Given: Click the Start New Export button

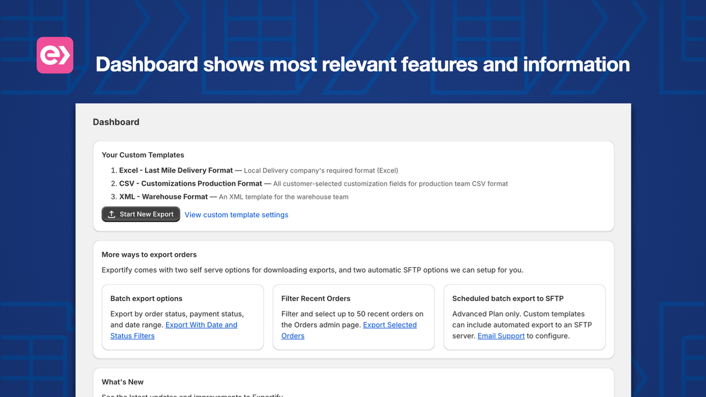Looking at the screenshot, I should pyautogui.click(x=141, y=214).
